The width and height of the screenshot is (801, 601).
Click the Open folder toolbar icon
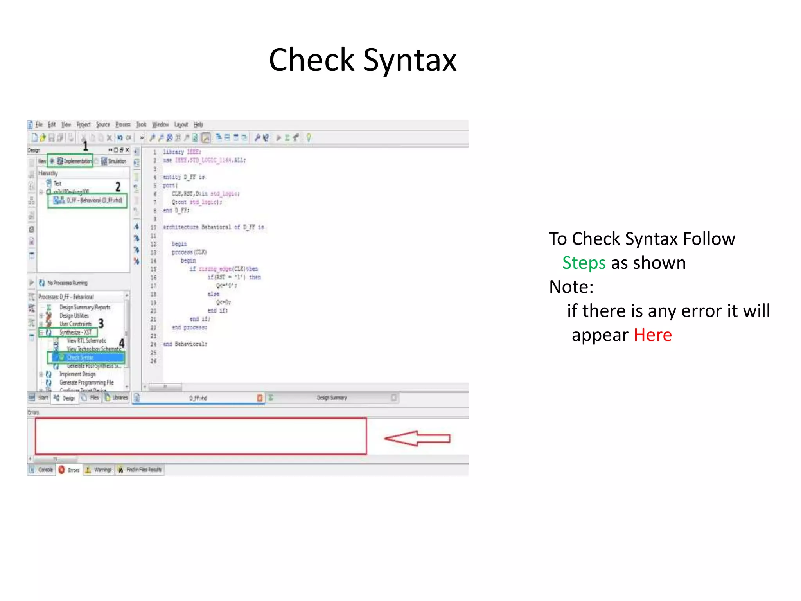point(43,137)
